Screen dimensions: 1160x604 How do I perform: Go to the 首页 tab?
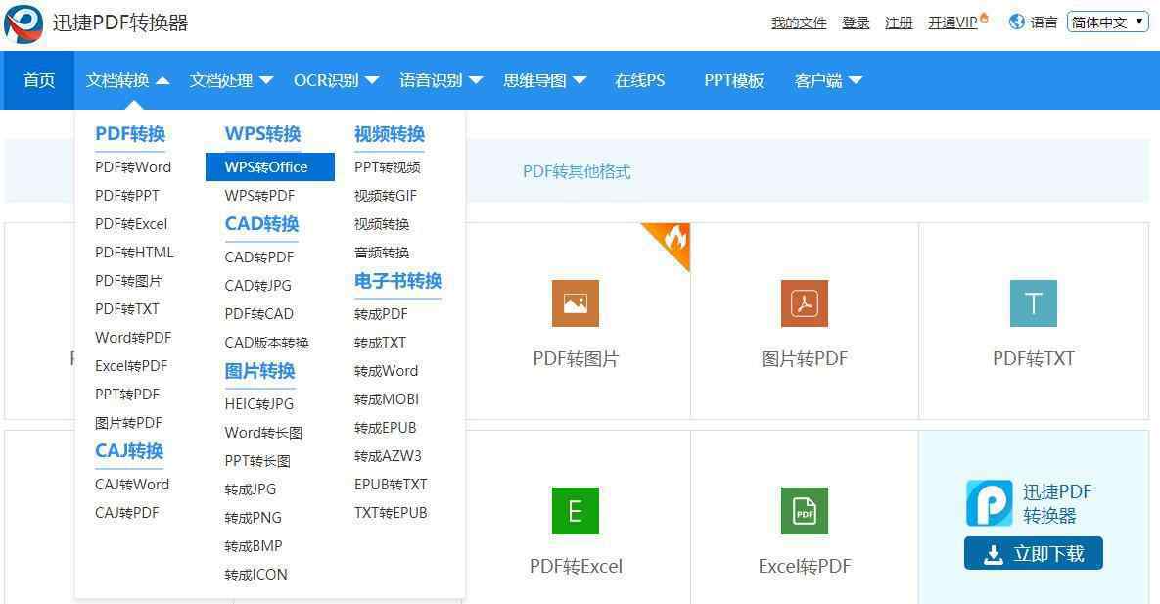(38, 80)
